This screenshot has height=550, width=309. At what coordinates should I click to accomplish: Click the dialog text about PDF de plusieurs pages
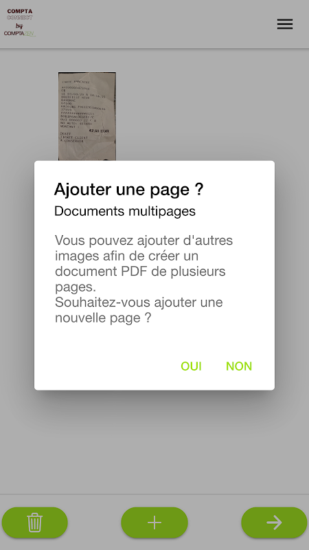(144, 264)
